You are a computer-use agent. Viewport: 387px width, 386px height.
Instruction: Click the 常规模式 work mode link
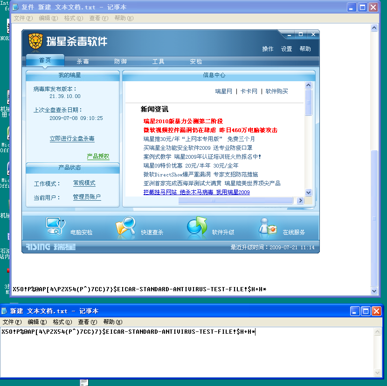click(84, 183)
